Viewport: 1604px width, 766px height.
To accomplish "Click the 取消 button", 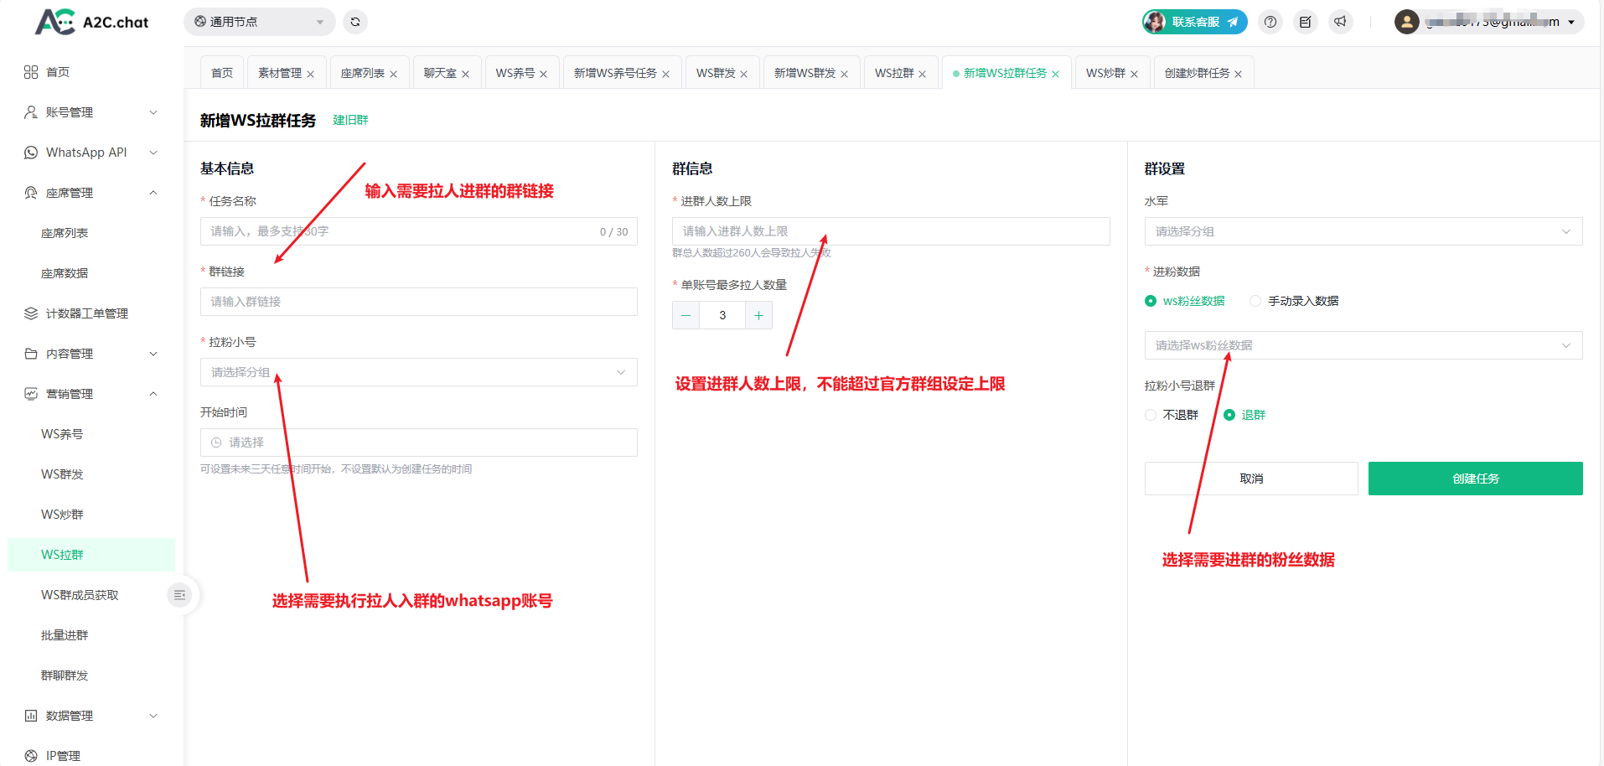I will pyautogui.click(x=1251, y=479).
